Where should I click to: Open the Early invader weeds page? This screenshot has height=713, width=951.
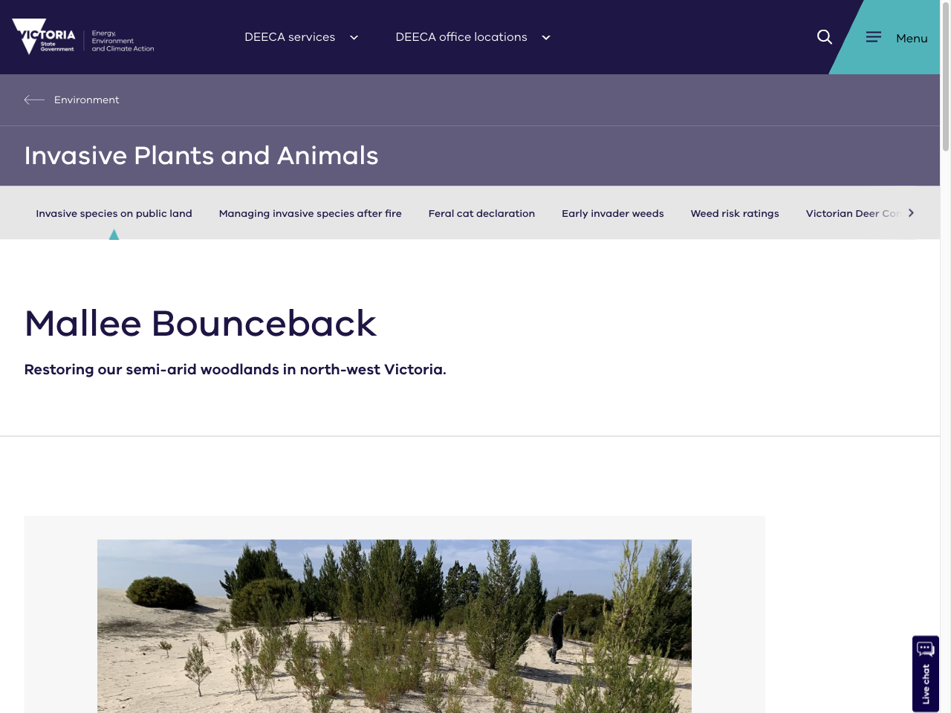613,213
